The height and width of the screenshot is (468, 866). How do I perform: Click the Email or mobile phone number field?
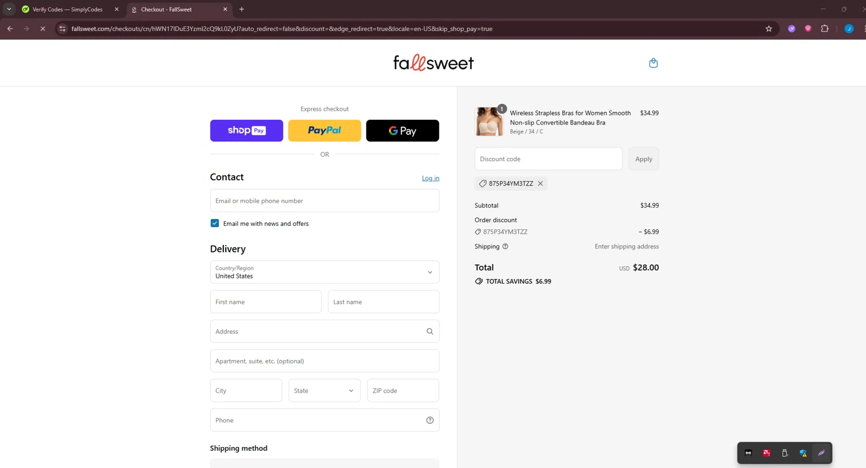pyautogui.click(x=324, y=201)
